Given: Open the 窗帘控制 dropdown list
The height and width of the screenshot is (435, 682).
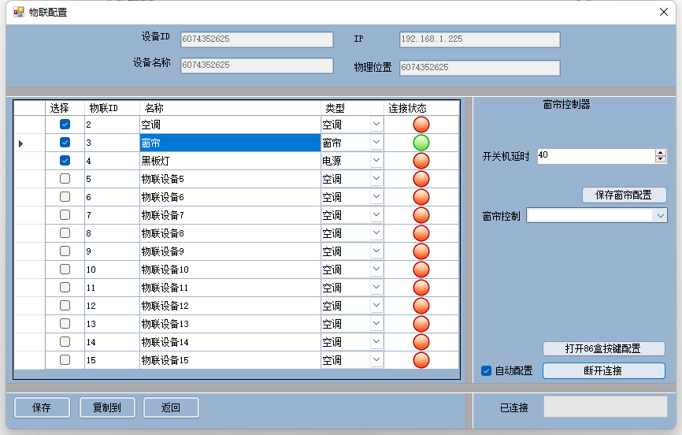Looking at the screenshot, I should click(x=659, y=216).
